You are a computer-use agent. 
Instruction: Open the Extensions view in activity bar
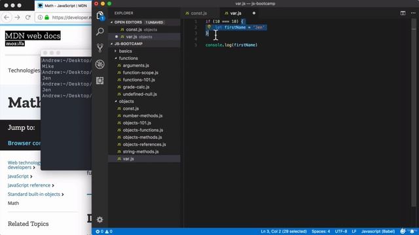click(x=100, y=80)
